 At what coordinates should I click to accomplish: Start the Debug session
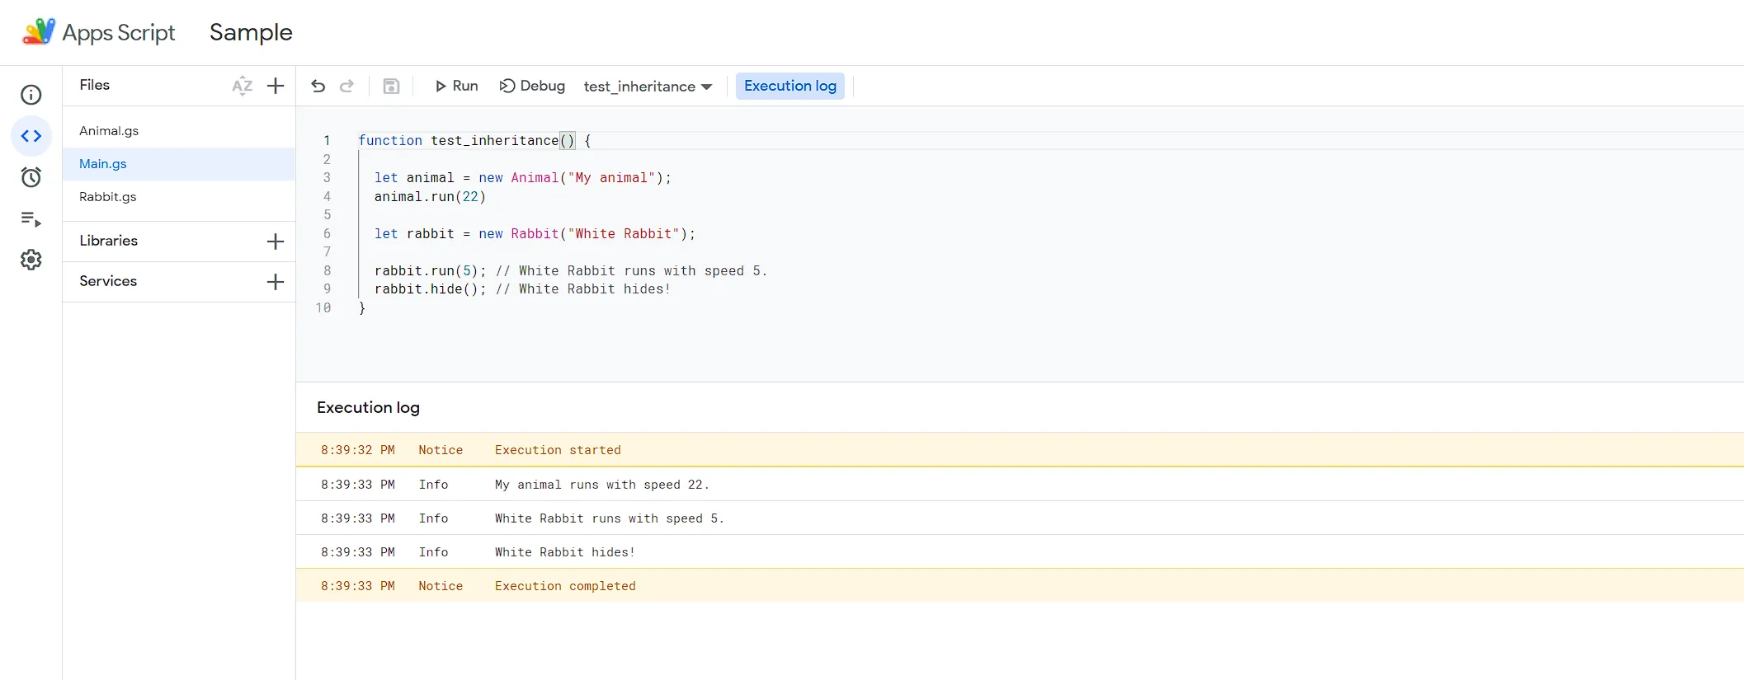(532, 86)
